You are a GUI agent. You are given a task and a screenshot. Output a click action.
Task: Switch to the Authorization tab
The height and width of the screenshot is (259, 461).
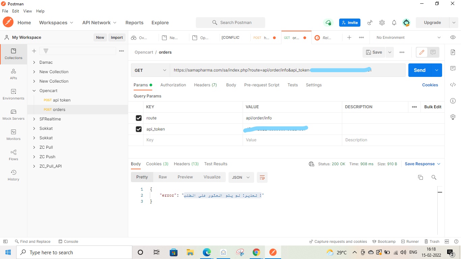click(x=173, y=85)
